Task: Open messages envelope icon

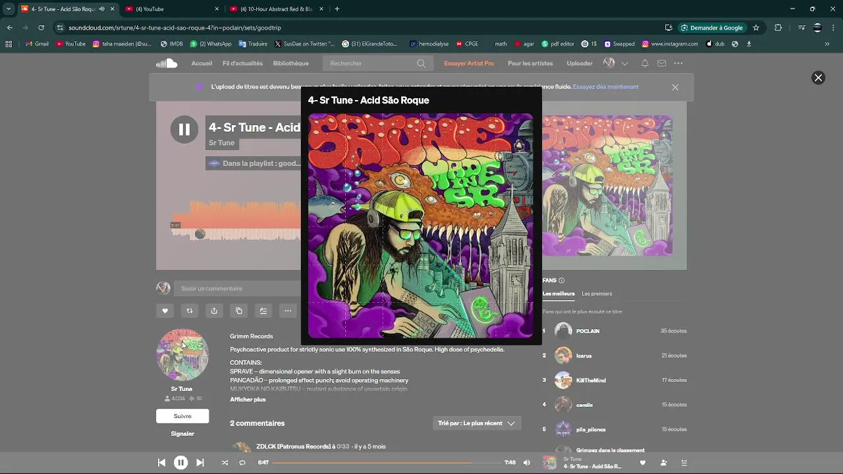Action: [x=661, y=63]
